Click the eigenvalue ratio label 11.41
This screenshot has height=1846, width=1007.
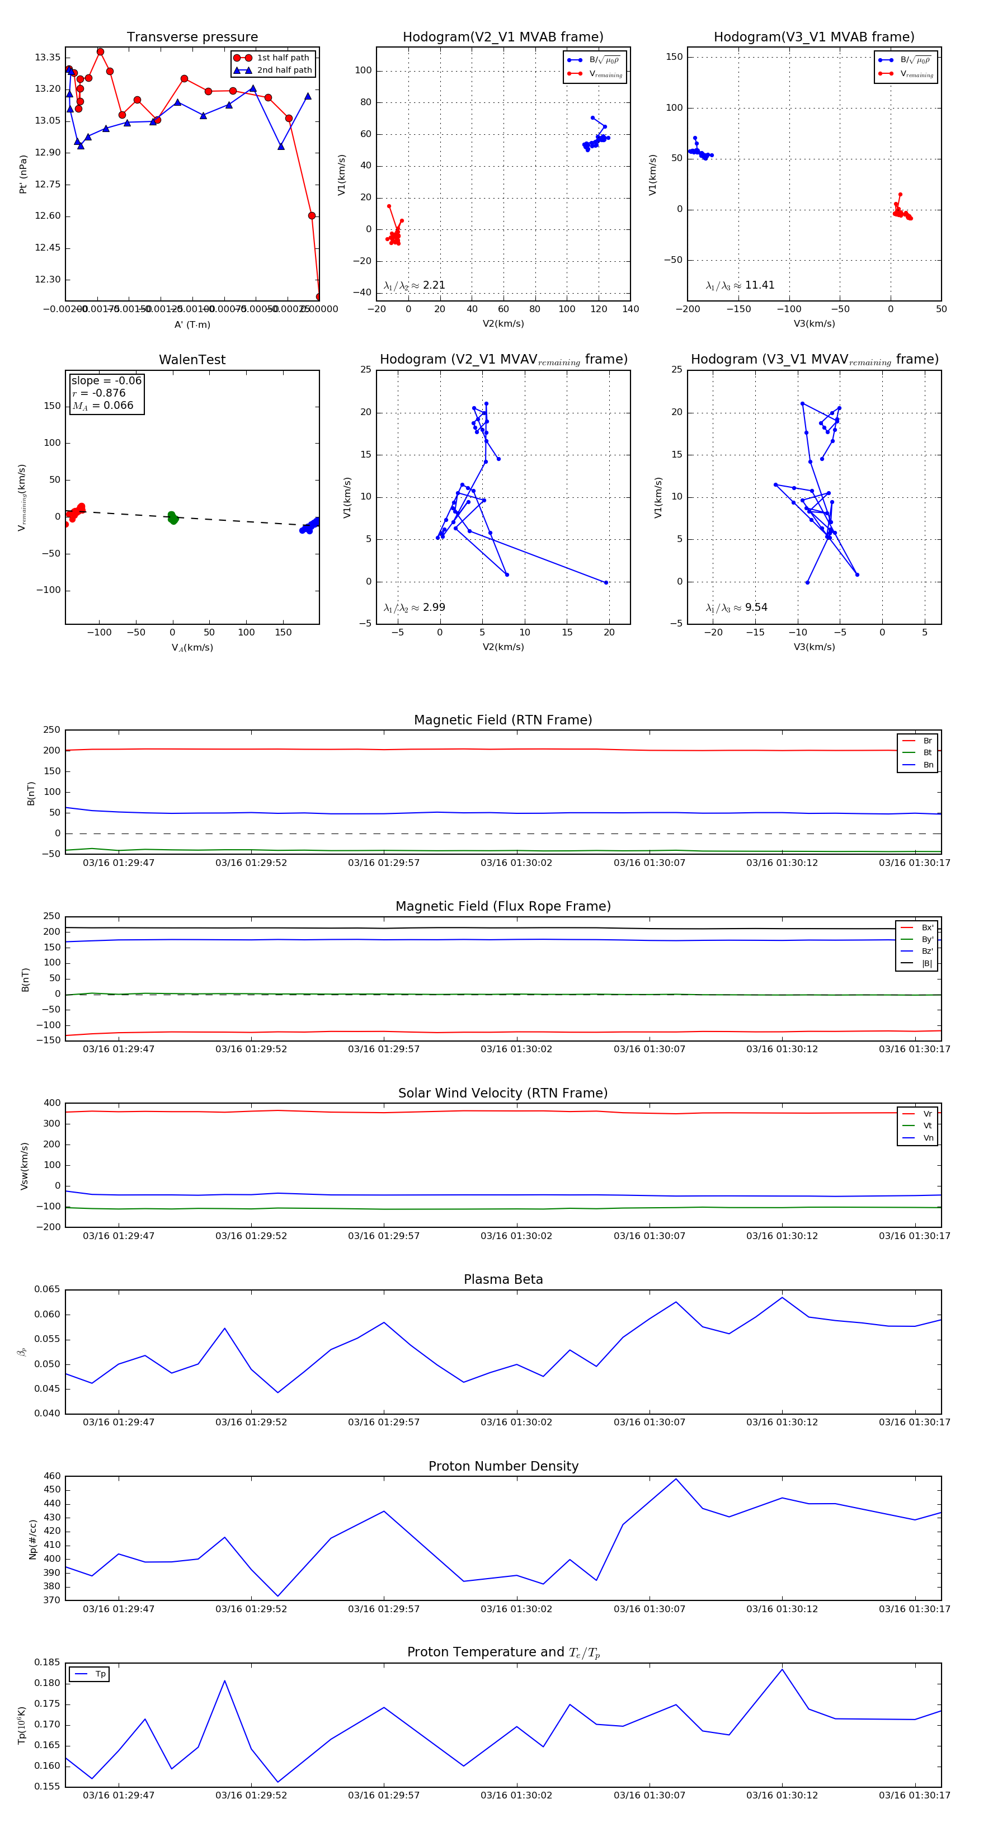pos(740,285)
